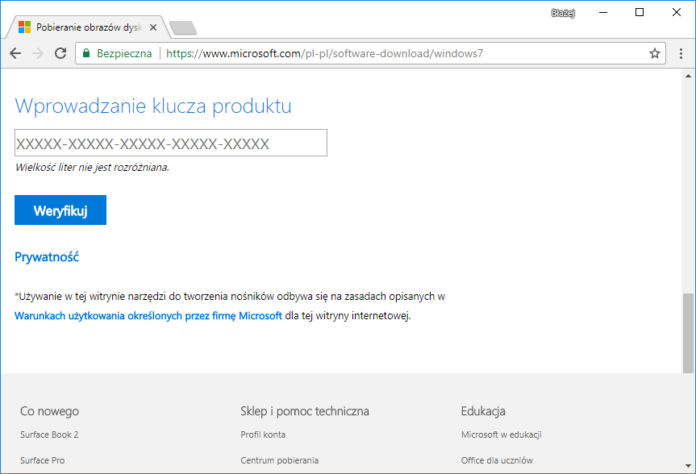Viewport: 696px width, 474px height.
Task: Reload the page with the refresh icon
Action: (60, 54)
